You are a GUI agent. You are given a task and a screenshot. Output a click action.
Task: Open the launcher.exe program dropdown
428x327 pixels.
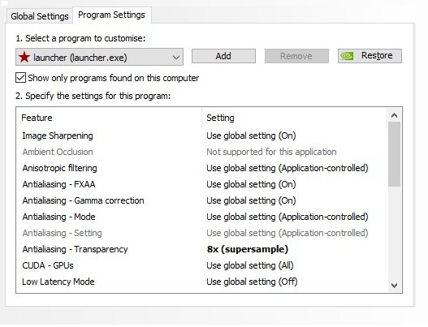(x=99, y=57)
